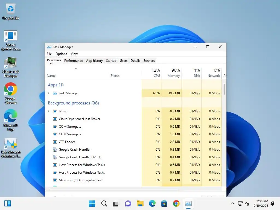Click the Microsoft (R) Aggregator Host icon
The width and height of the screenshot is (280, 210).
pos(55,180)
